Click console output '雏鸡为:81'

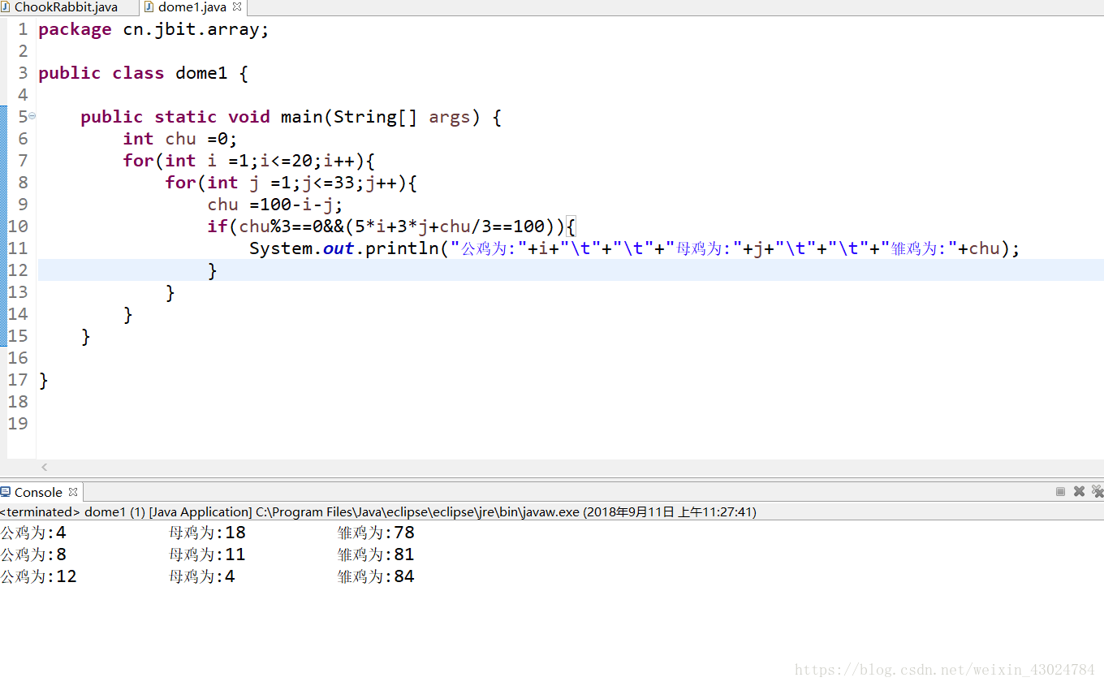(376, 554)
